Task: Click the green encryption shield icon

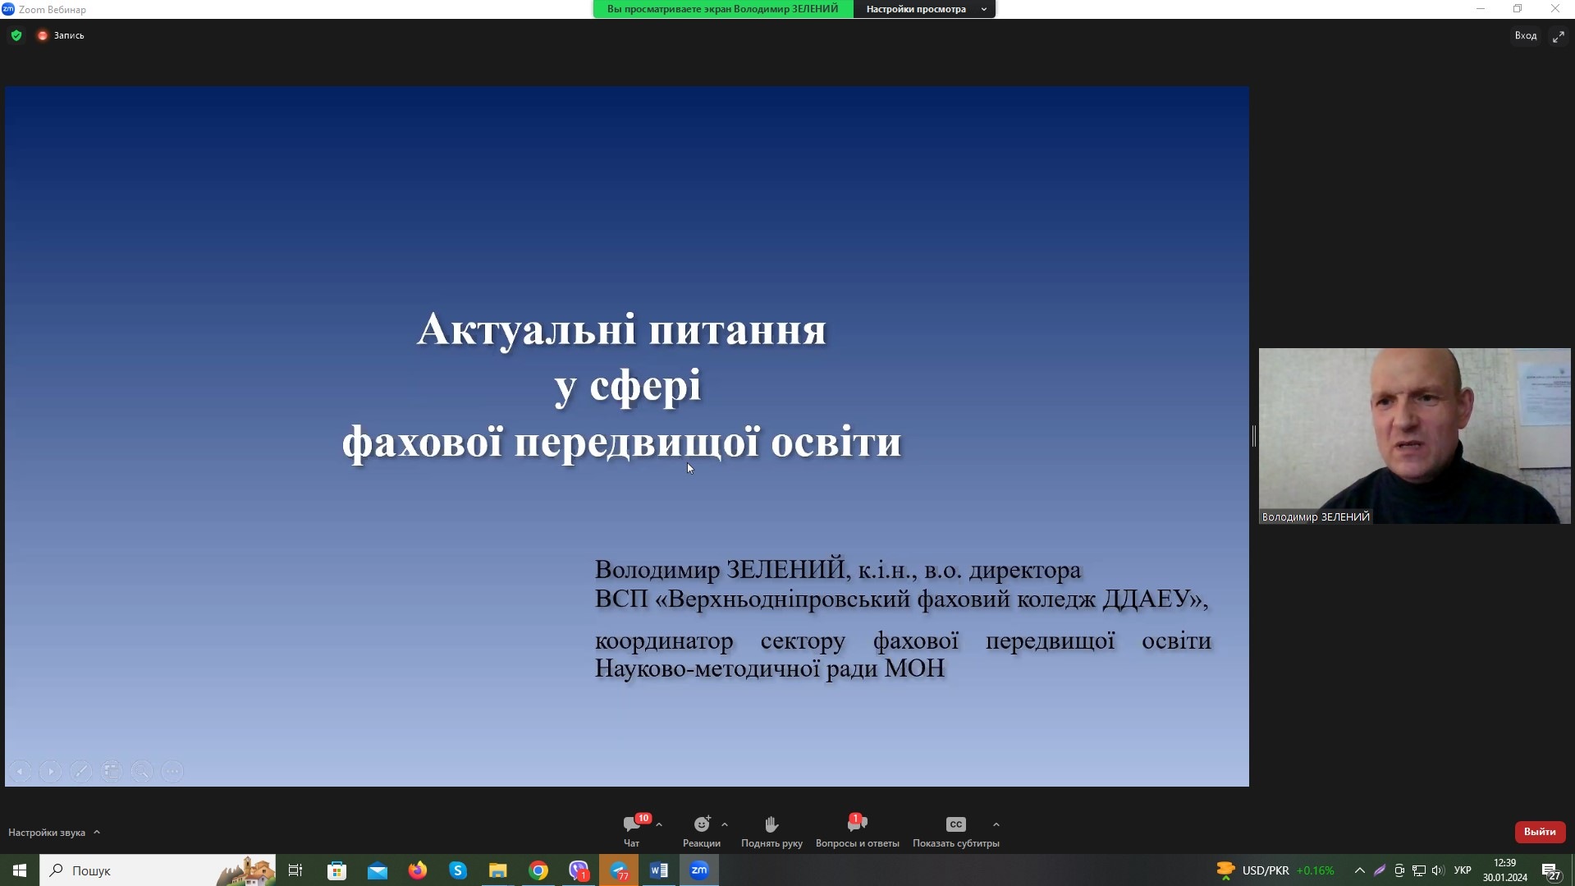Action: pos(16,35)
